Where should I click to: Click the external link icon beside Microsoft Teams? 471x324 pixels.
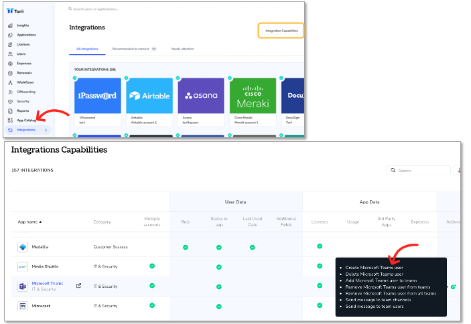click(x=78, y=286)
